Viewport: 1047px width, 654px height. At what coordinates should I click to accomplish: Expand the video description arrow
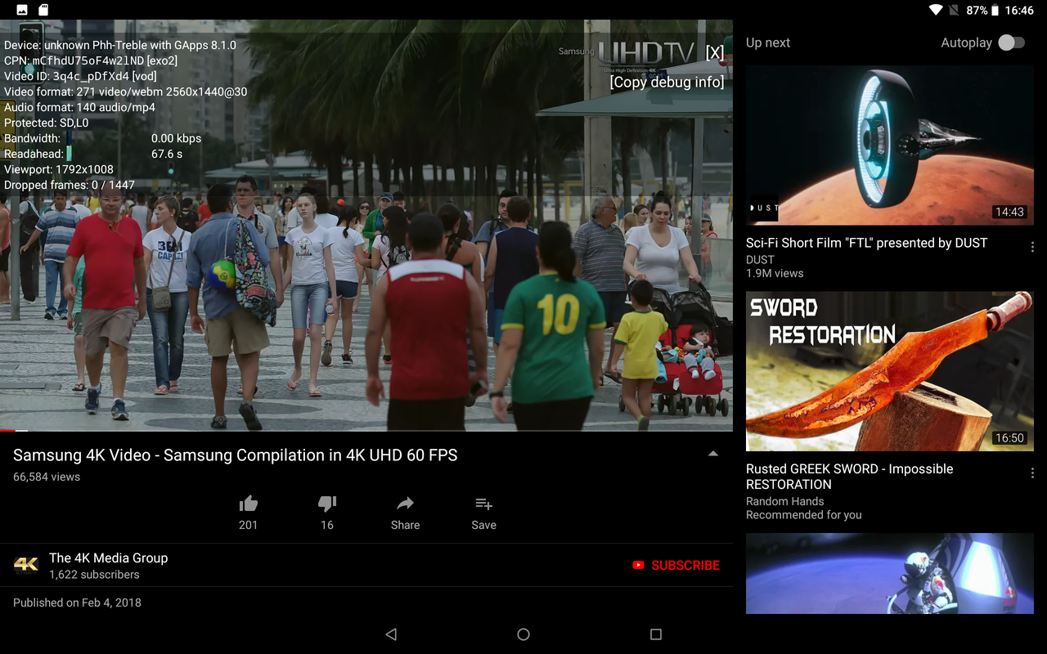[x=713, y=454]
